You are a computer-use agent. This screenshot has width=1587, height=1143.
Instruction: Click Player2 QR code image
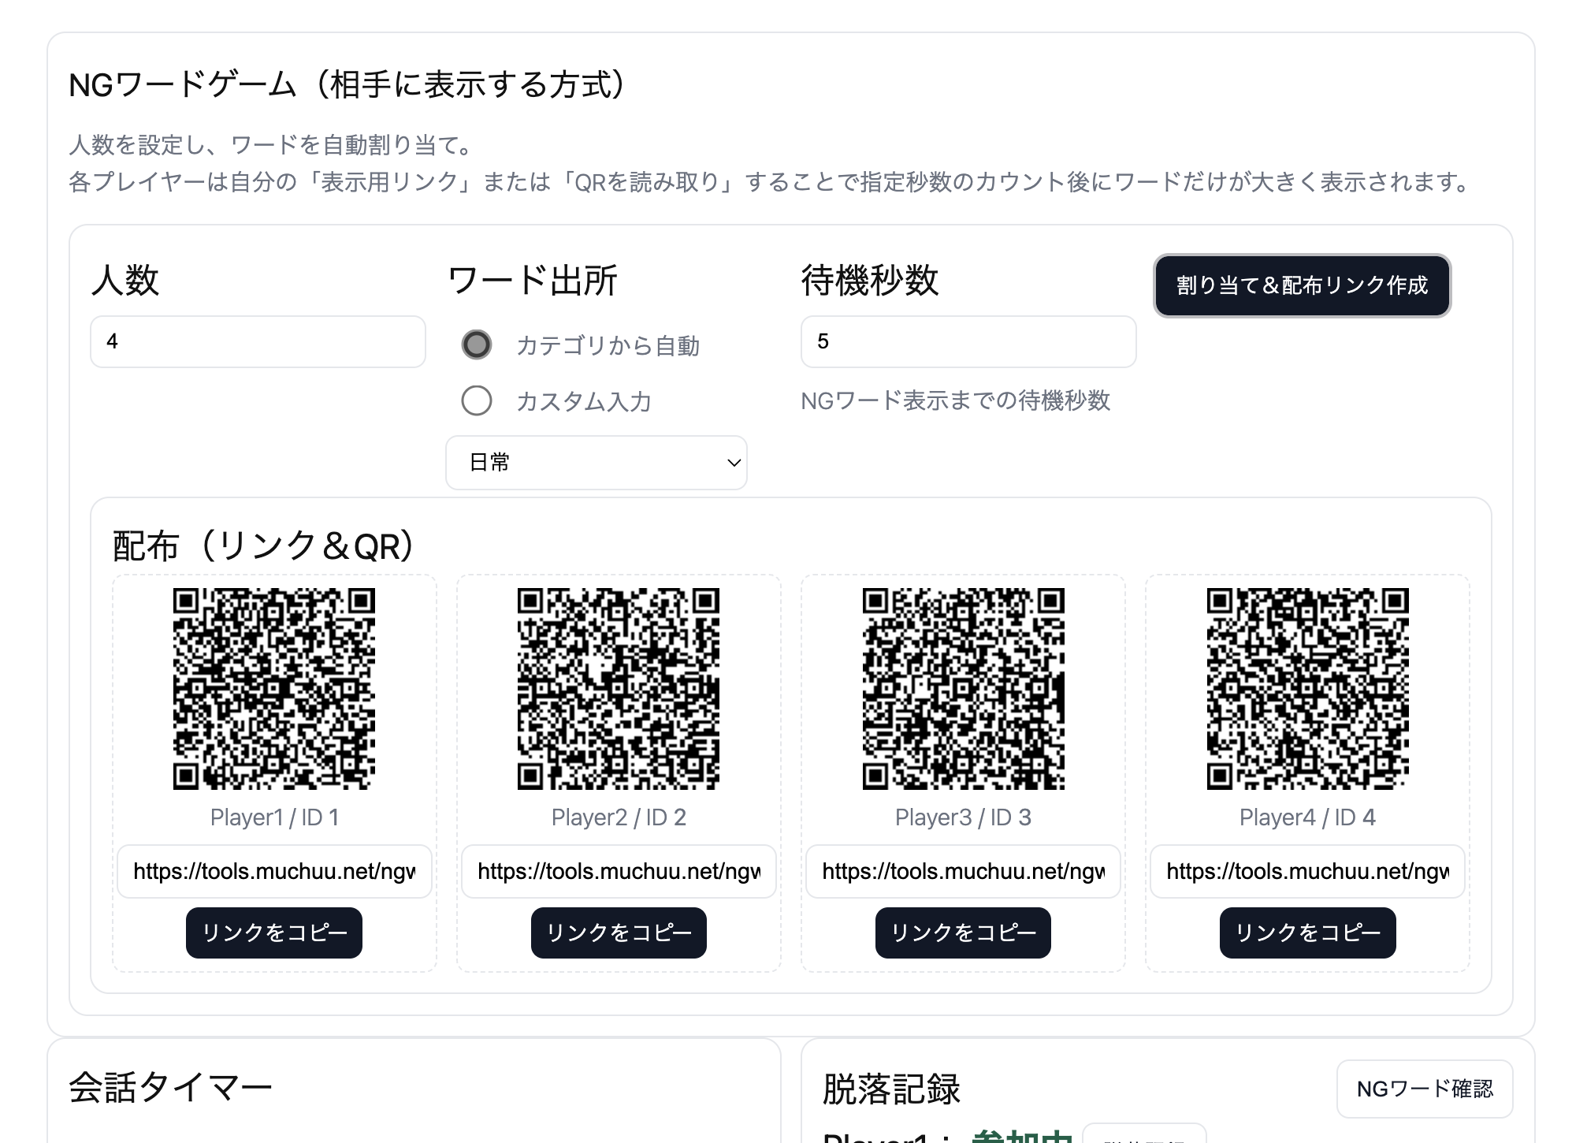click(619, 689)
